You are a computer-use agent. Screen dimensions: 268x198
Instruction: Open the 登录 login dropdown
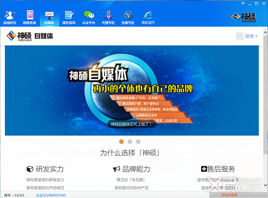tap(251, 36)
